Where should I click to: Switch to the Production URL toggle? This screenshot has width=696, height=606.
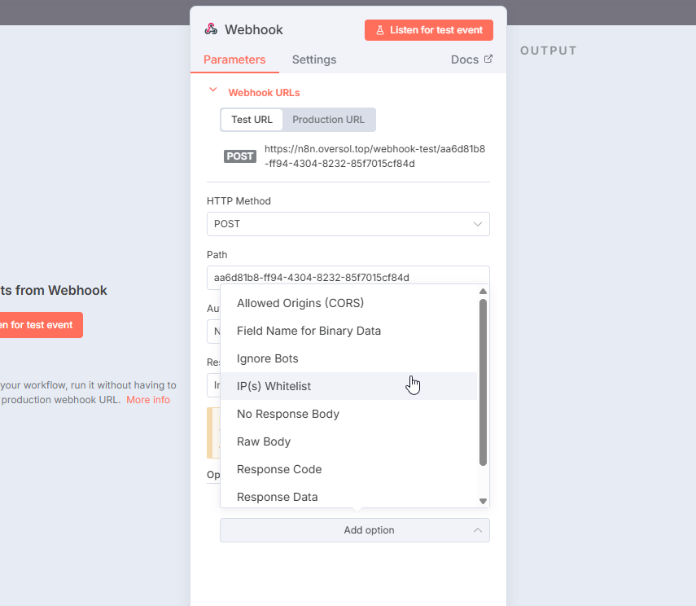coord(328,120)
